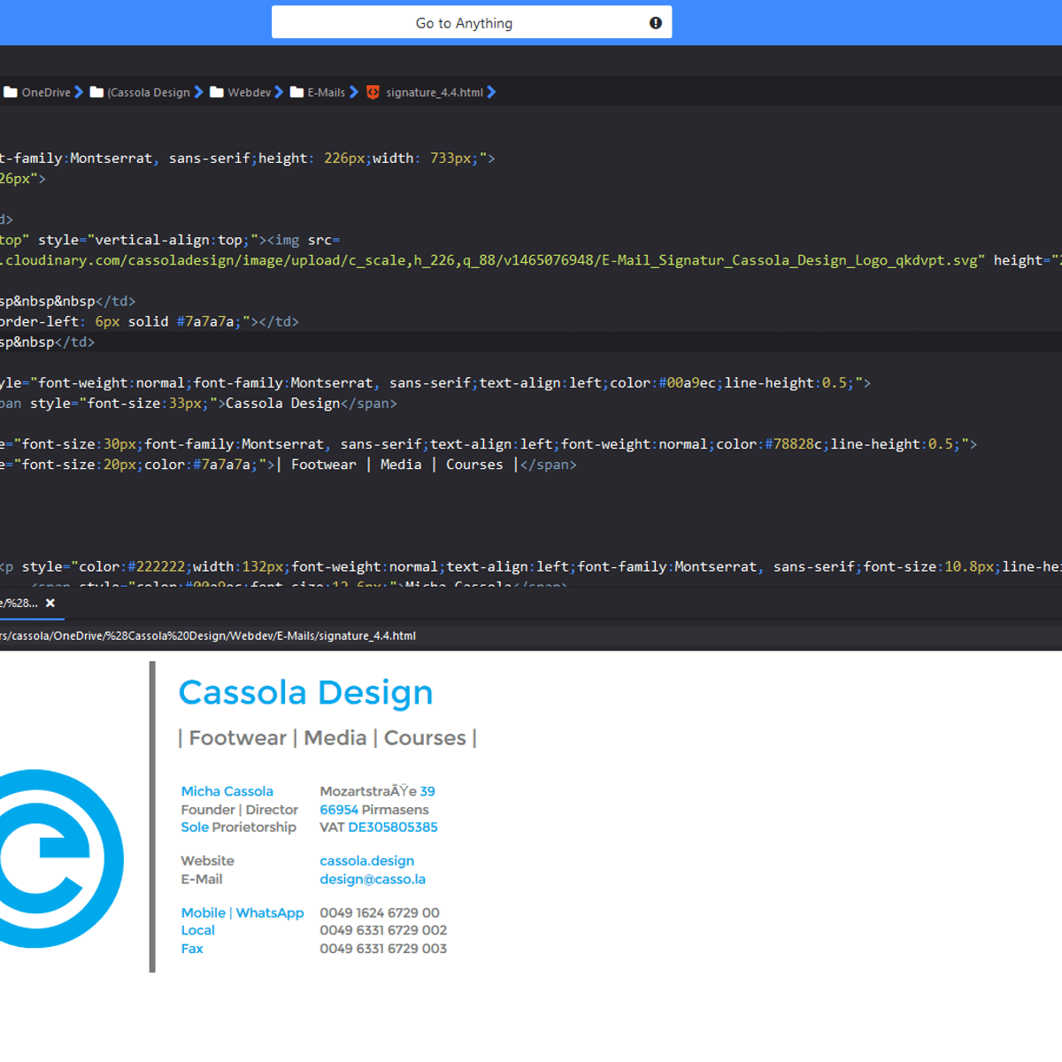Expand the chevron after Webdev
The image size is (1062, 1062).
[x=280, y=92]
